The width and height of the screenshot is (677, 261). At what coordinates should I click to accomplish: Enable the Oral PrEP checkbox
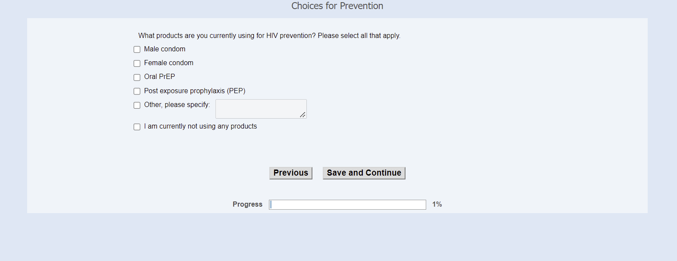pos(137,77)
